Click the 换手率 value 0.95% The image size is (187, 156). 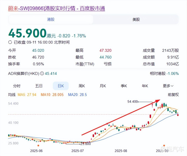pyautogui.click(x=38, y=64)
